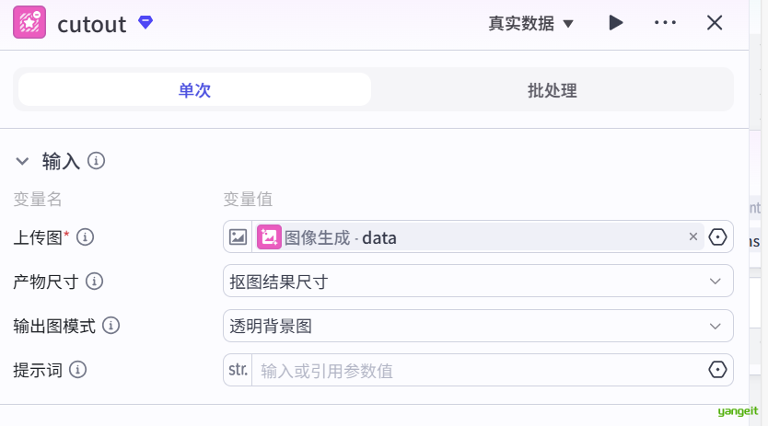768x426 pixels.
Task: Switch to the 单次 tab
Action: 194,90
